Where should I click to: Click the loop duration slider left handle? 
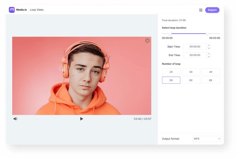[170, 34]
